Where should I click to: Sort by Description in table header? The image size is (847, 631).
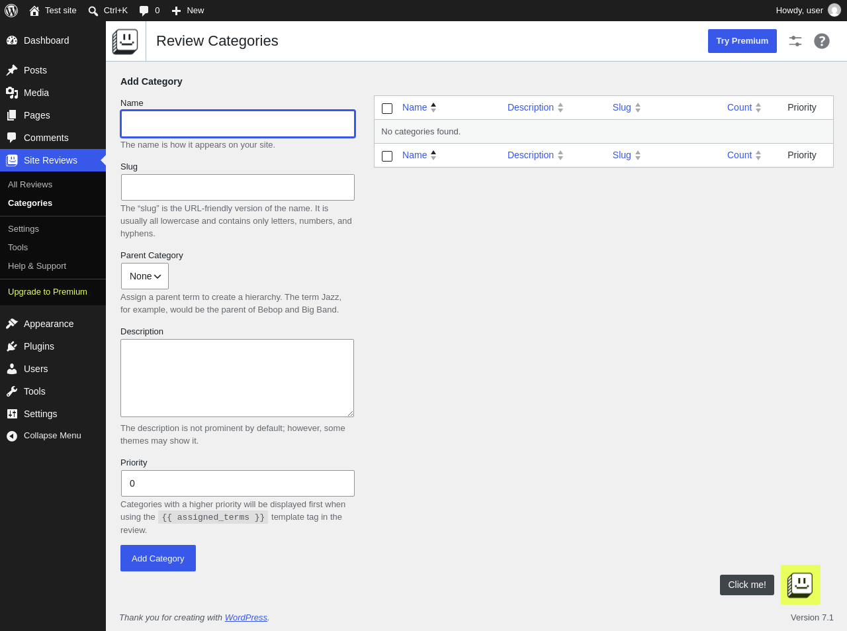click(x=535, y=107)
